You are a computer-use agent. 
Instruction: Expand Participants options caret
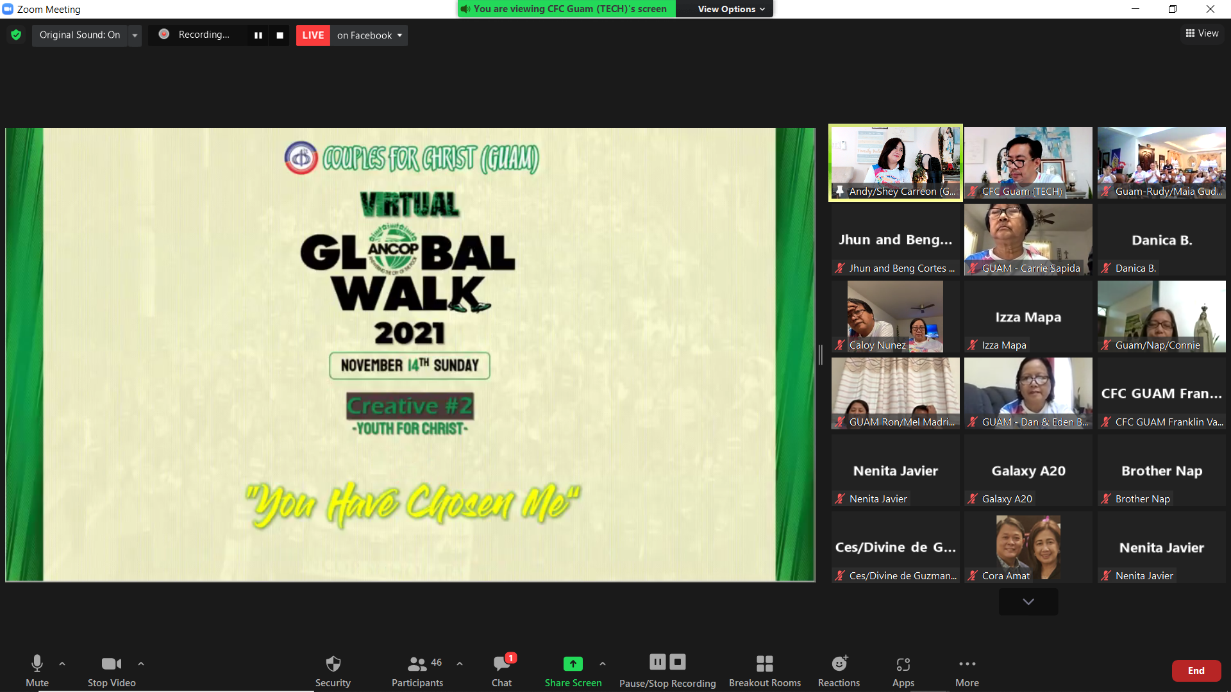[x=460, y=664]
